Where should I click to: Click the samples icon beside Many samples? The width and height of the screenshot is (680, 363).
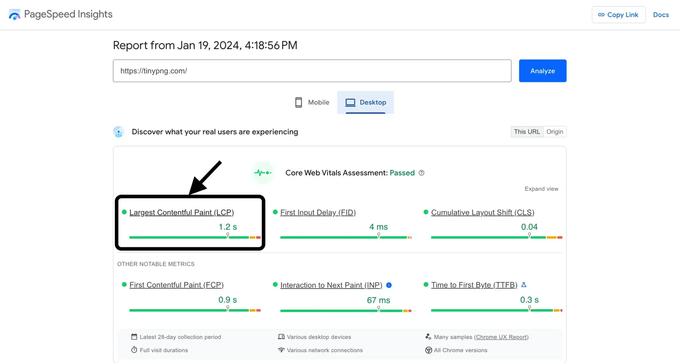click(428, 337)
